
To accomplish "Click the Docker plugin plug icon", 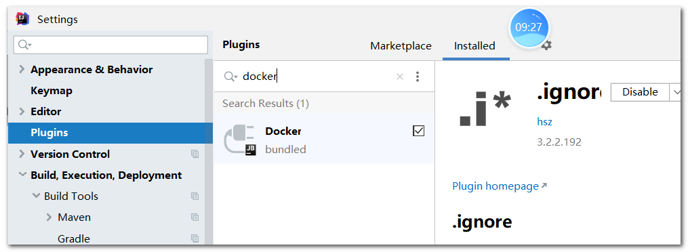I will click(239, 140).
